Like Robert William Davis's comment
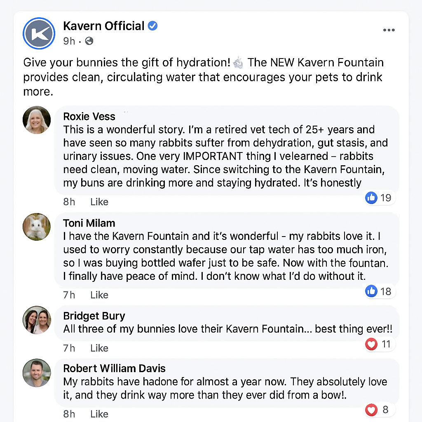 99,414
